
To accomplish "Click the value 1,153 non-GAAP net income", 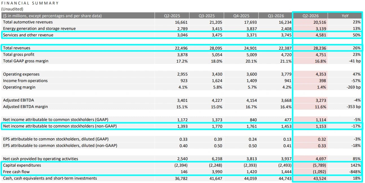I will pos(321,126).
